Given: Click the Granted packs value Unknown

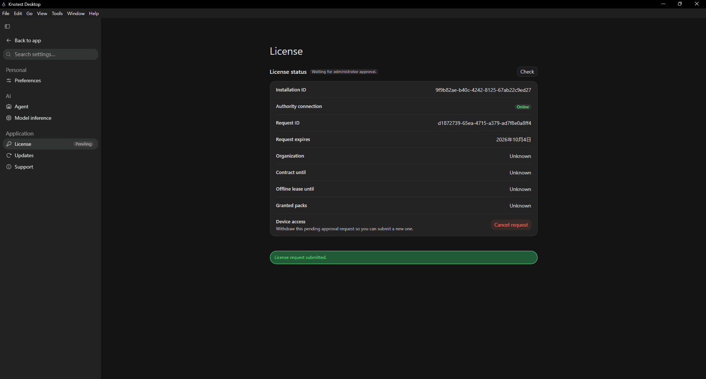Looking at the screenshot, I should click(520, 206).
